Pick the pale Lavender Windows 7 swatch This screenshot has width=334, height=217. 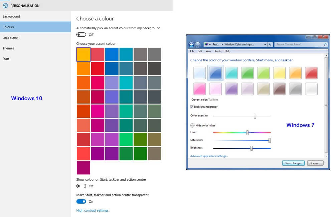point(247,89)
